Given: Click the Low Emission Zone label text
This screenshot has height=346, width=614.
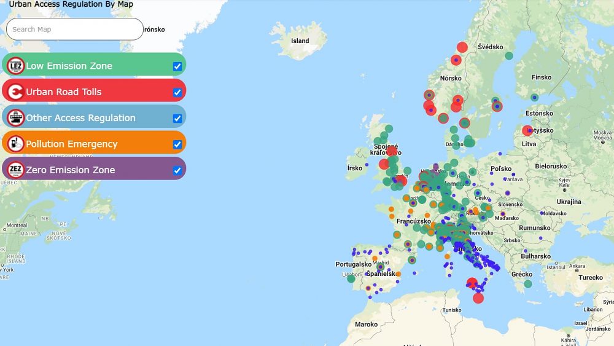Looking at the screenshot, I should (x=69, y=66).
